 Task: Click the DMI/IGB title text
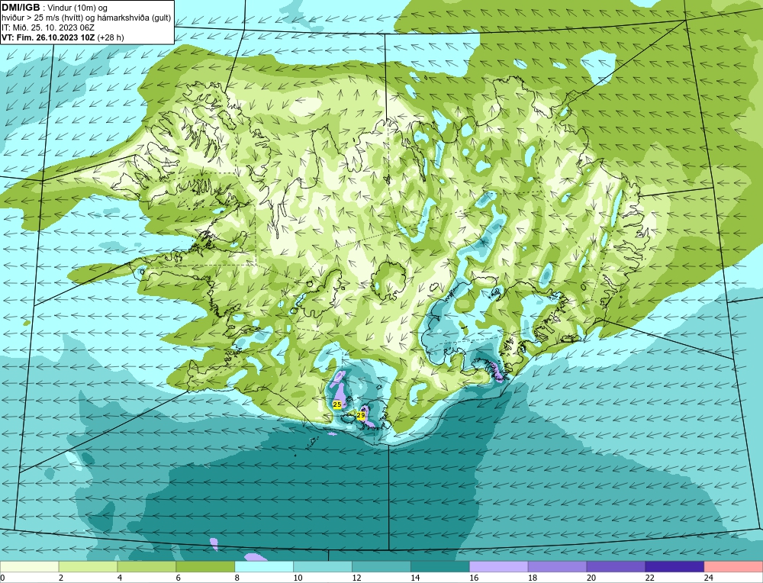(21, 8)
